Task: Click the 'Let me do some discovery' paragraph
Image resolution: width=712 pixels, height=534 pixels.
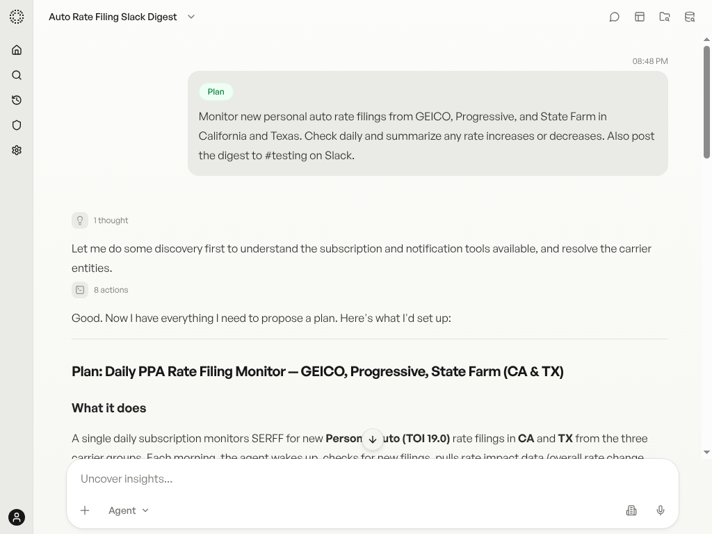Action: (362, 258)
